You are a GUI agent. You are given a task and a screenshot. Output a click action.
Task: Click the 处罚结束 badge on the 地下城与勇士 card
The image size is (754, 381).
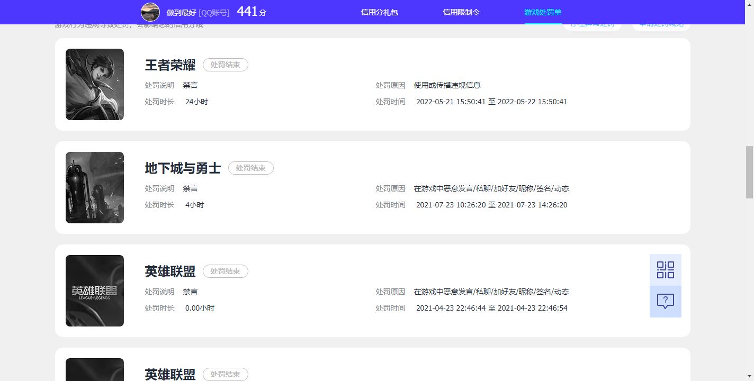coord(250,168)
